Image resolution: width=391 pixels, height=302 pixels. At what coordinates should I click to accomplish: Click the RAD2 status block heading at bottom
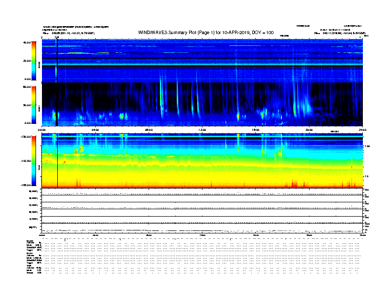tap(30, 241)
